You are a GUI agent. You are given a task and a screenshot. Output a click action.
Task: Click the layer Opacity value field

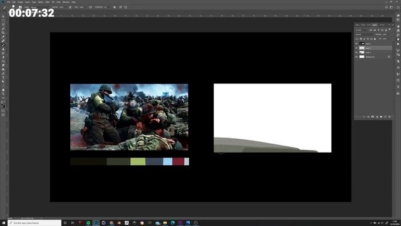click(385, 35)
